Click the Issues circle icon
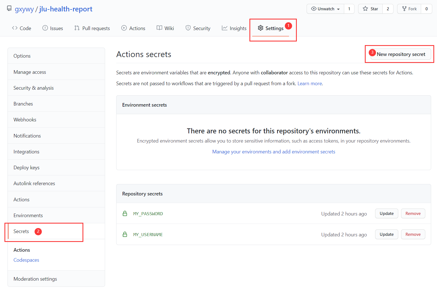 45,28
